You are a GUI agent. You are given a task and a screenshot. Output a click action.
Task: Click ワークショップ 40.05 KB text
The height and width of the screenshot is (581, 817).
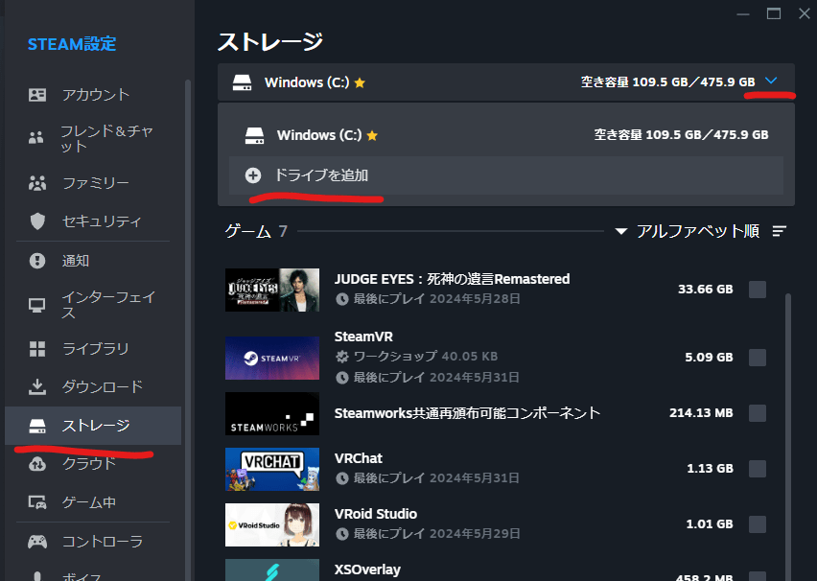pos(426,357)
